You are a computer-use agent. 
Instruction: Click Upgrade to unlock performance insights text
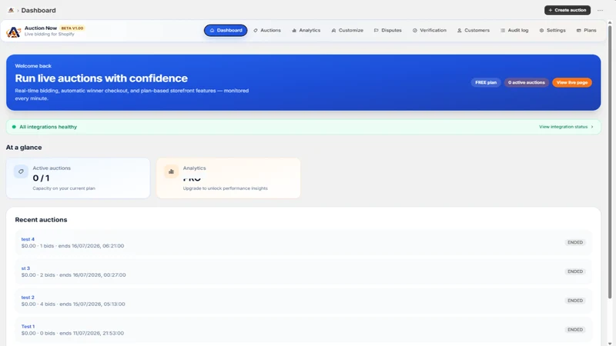[225, 188]
